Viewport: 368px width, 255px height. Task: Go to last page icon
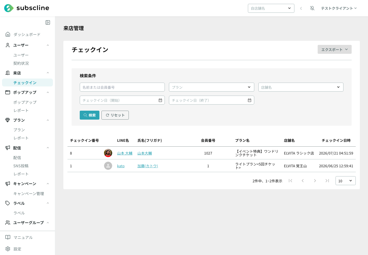[x=327, y=181]
